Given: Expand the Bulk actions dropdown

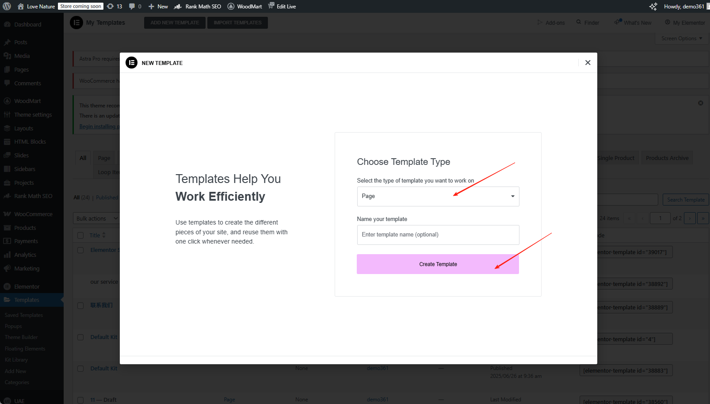Looking at the screenshot, I should 96,218.
